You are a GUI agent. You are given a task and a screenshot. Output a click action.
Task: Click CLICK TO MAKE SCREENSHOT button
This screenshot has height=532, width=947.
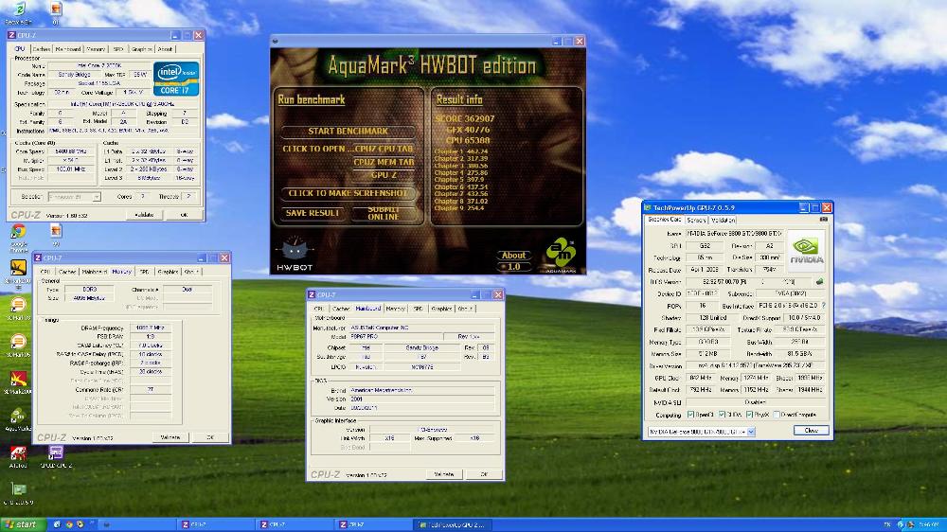(x=348, y=193)
